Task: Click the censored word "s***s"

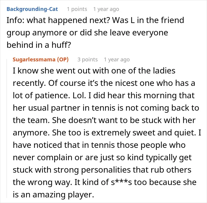Action: [121, 182]
